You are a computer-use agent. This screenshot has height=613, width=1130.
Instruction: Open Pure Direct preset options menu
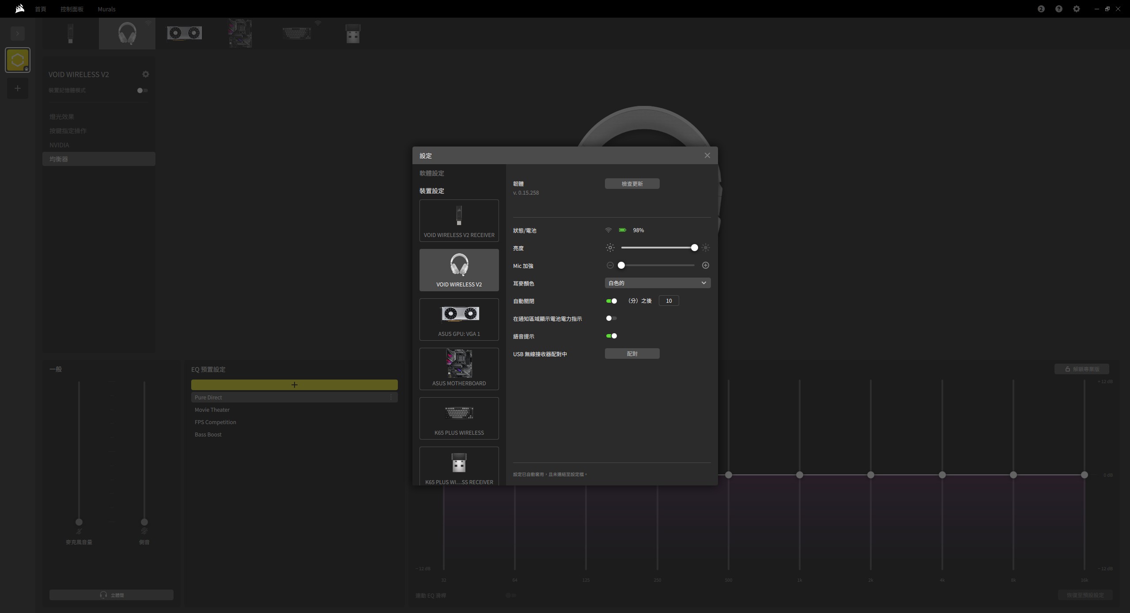(391, 397)
